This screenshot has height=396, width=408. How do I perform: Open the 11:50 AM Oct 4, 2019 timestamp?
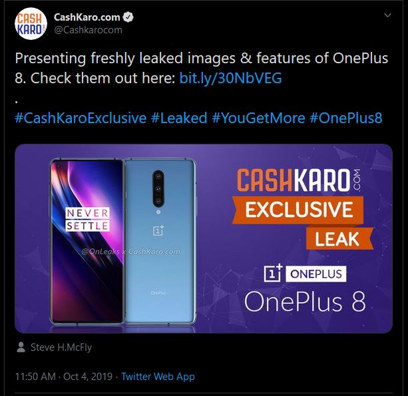(63, 377)
